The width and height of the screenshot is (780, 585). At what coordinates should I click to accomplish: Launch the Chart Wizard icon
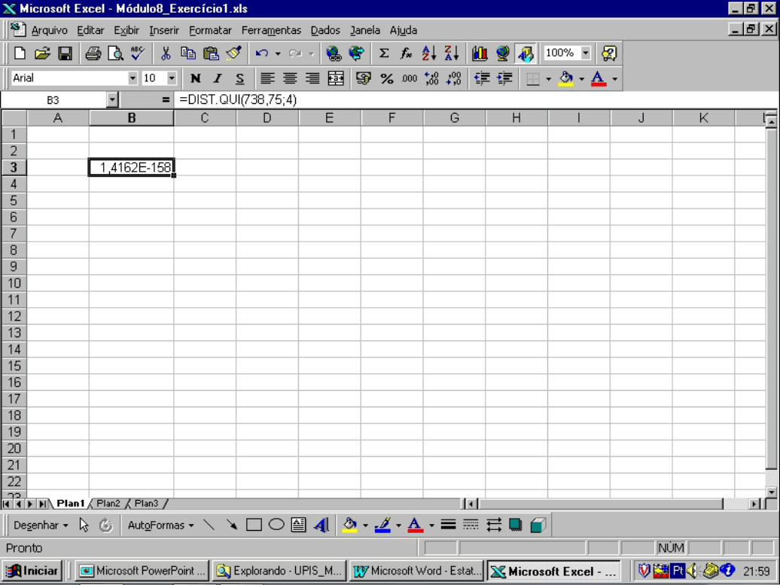click(480, 53)
